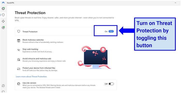Minimize the NordVPN window
Image resolution: width=181 pixels, height=93 pixels.
(x=176, y=3)
